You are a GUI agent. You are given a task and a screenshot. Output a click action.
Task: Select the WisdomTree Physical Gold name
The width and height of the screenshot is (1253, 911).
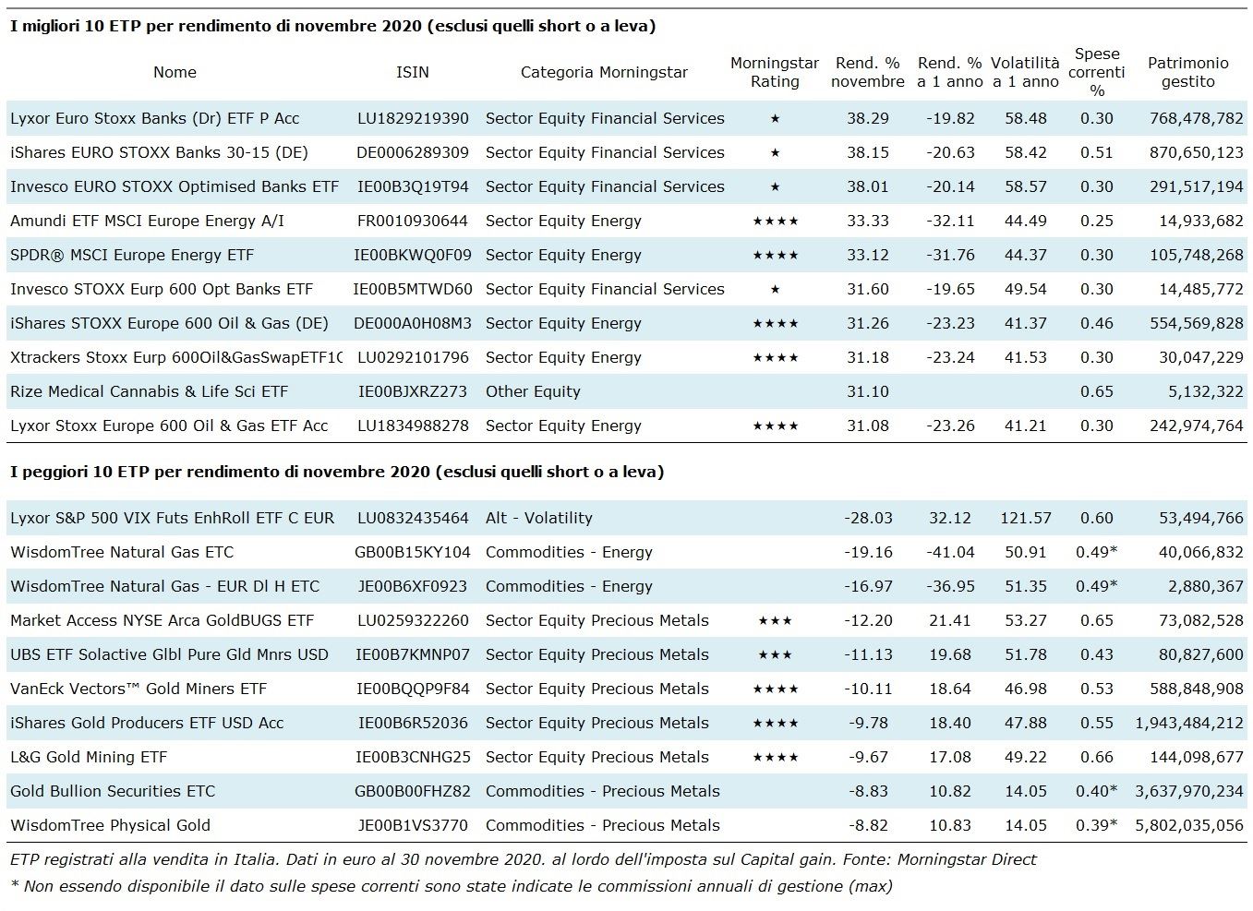click(x=110, y=825)
